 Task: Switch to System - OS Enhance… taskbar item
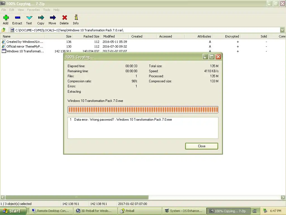[x=183, y=211]
